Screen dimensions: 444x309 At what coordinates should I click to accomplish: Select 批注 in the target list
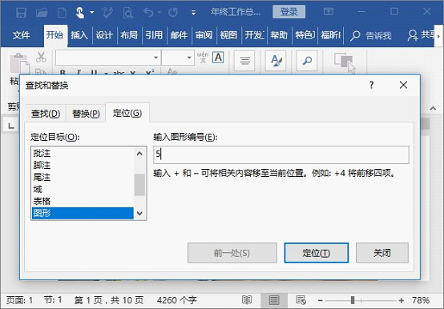tap(83, 153)
